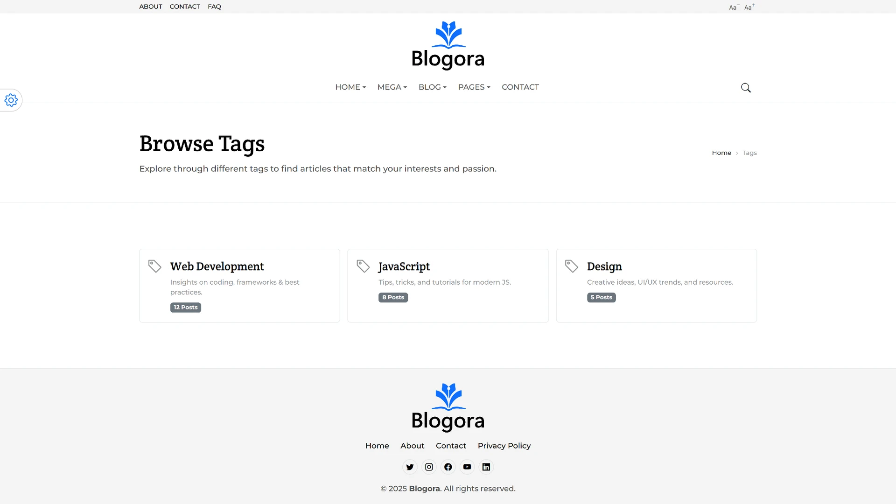
Task: Go to CONTACT in main navigation
Action: [x=520, y=87]
